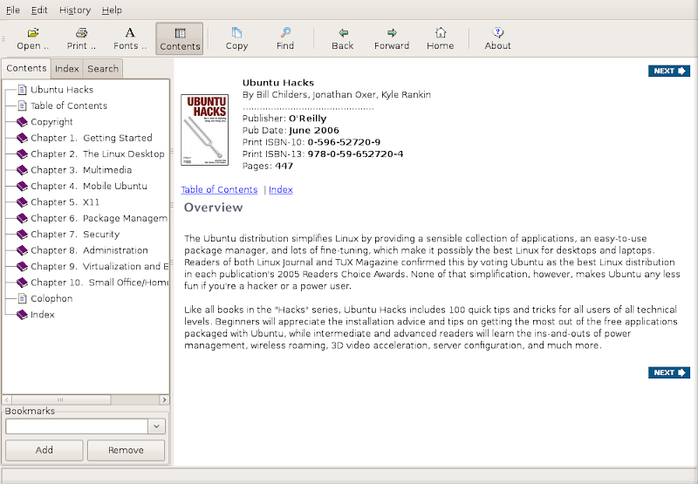Click the Colophon page icon
This screenshot has height=484, width=698.
tap(23, 298)
